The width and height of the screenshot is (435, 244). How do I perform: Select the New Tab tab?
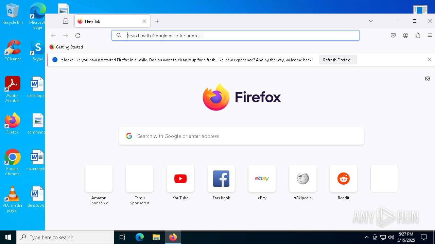[112, 21]
